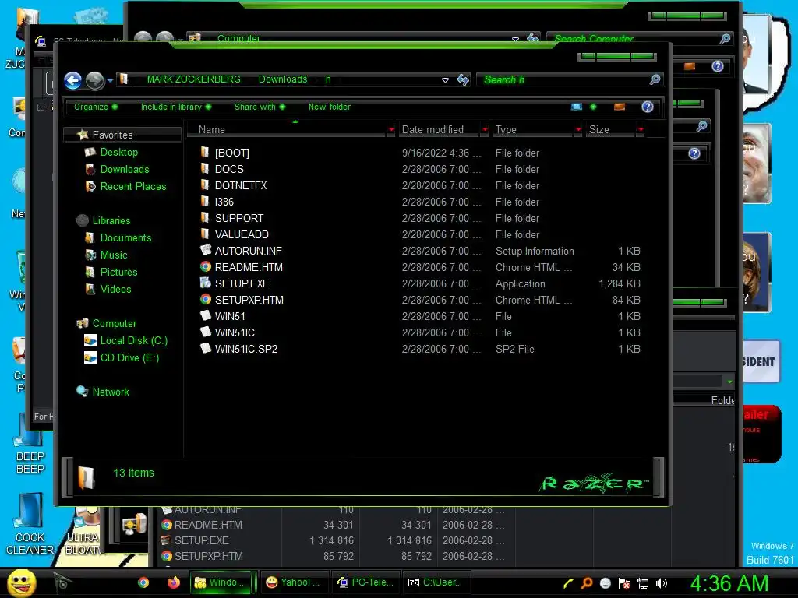Select the AUTORUN.INF file icon

click(x=206, y=250)
